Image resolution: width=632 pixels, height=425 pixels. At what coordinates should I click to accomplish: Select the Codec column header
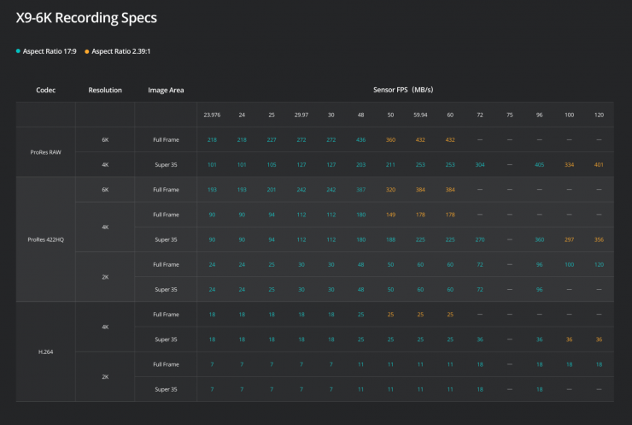45,90
